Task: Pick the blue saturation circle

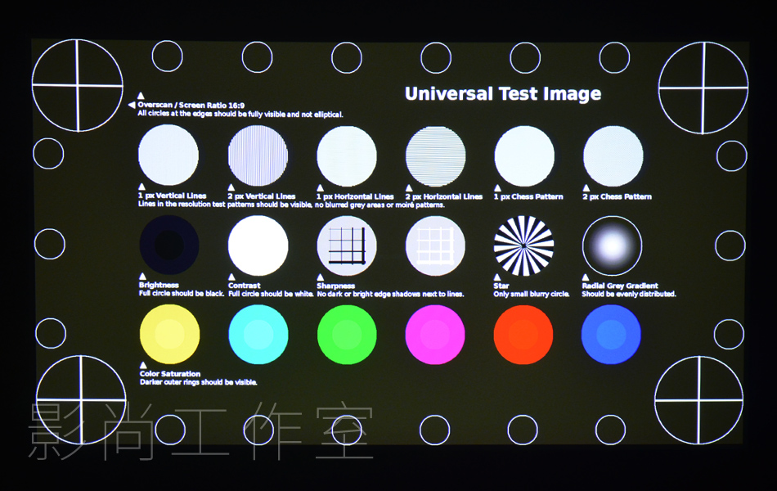Action: point(611,334)
